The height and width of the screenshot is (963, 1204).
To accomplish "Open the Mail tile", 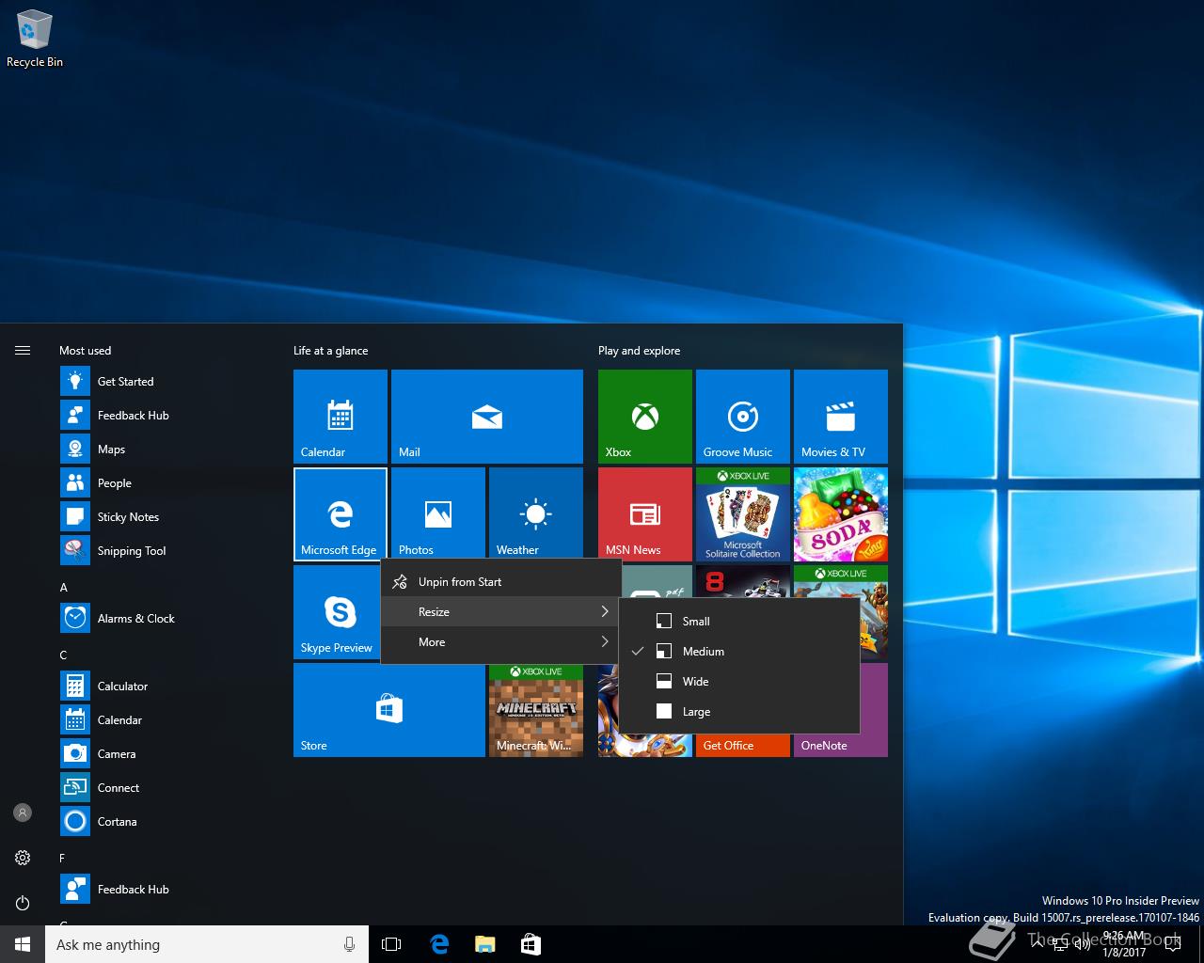I will pos(487,416).
